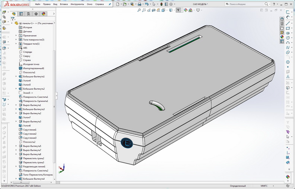
Task: Open Appearances color ball tab in task pane
Action: 282,37
